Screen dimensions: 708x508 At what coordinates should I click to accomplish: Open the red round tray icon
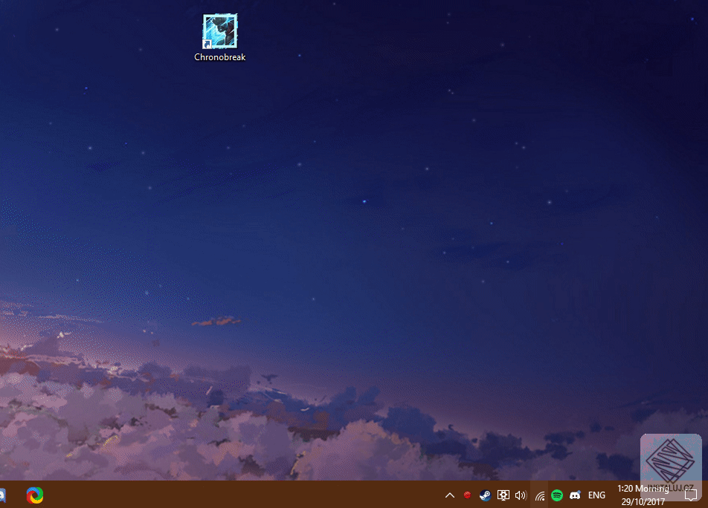(x=467, y=495)
